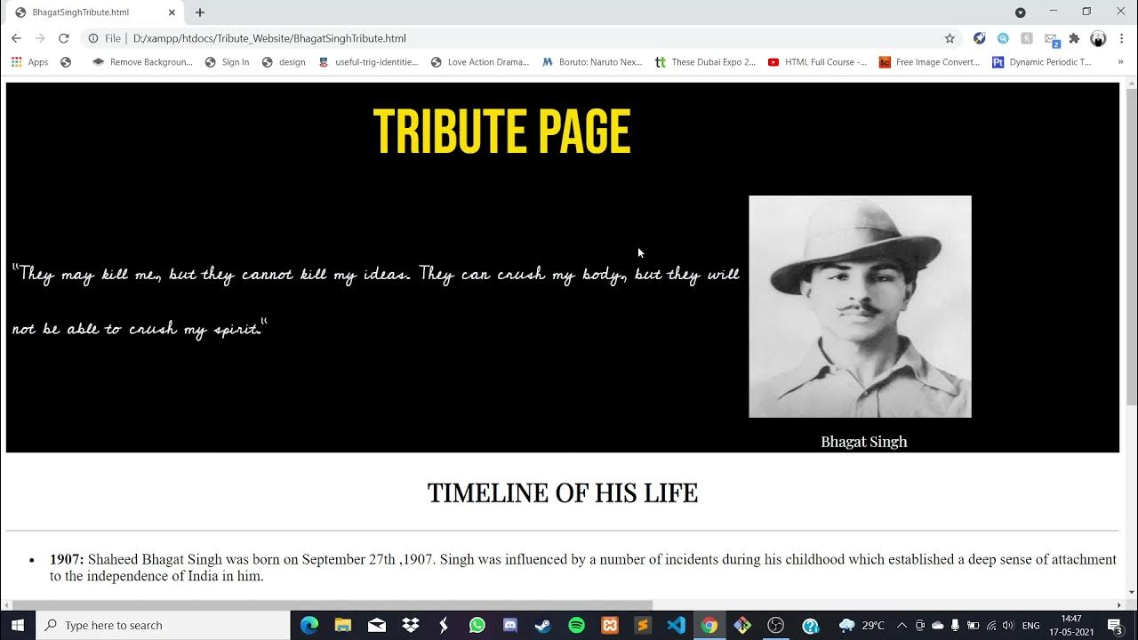Screen dimensions: 1138x640
Task: Open the mail checker extension with badge
Action: pyautogui.click(x=1051, y=39)
